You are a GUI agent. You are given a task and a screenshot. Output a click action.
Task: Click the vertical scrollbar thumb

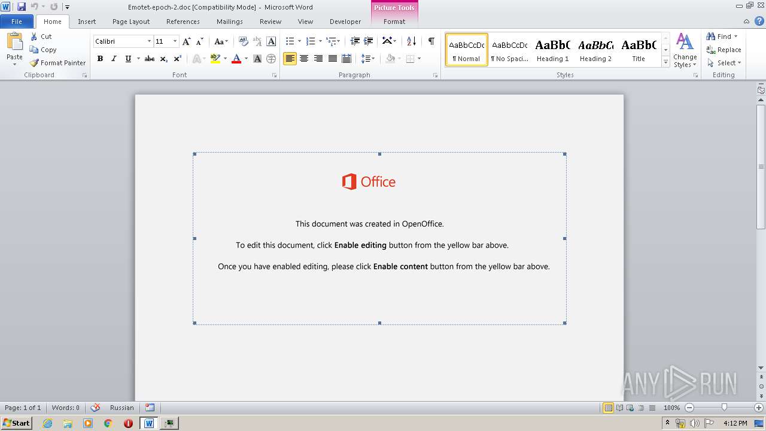(x=761, y=166)
